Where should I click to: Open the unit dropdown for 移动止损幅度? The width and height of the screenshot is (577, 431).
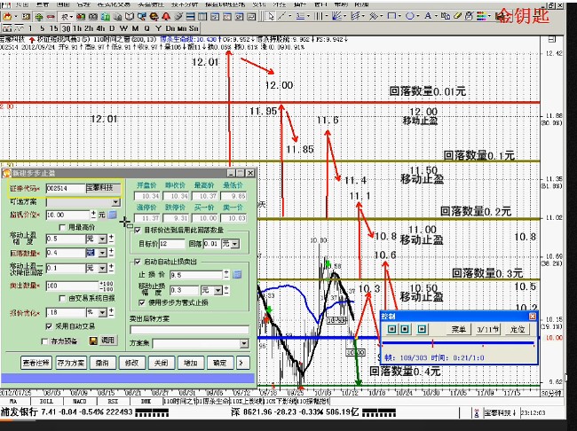pyautogui.click(x=218, y=291)
